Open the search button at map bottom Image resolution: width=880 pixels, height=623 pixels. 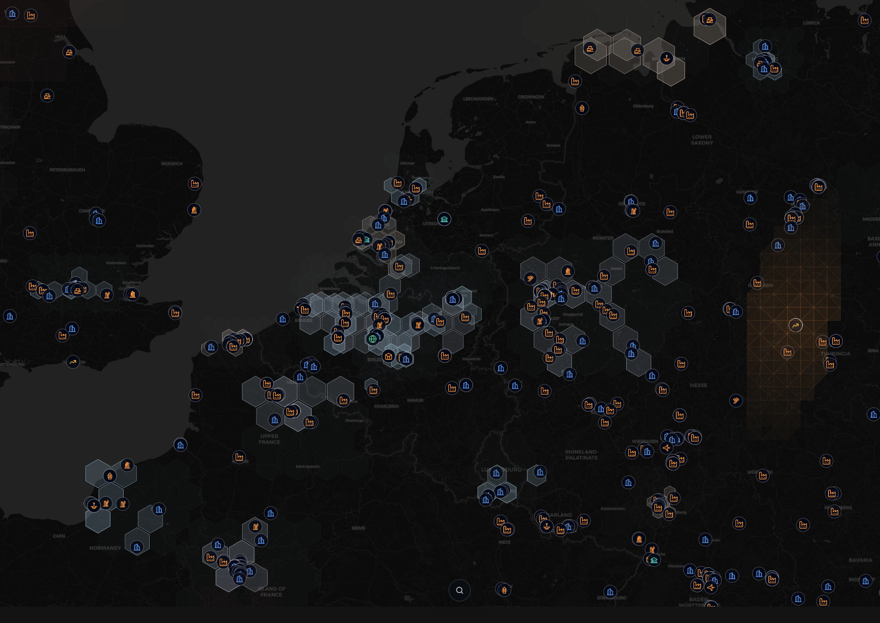(x=459, y=590)
